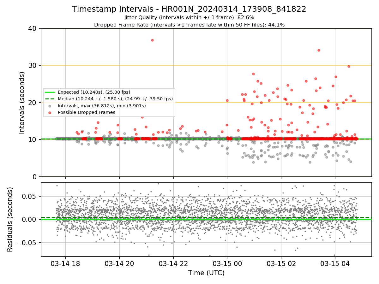Click the 03-14 20 x-axis tick label
Viewport: 379px width, 284px height.
(119, 263)
